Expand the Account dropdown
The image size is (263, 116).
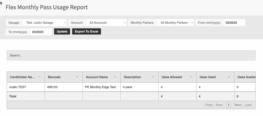[106, 23]
